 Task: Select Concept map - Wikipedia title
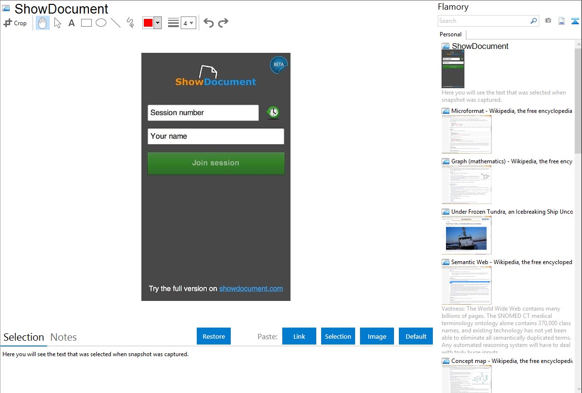coord(512,361)
